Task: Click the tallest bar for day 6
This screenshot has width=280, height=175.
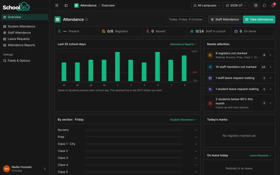Action: (158, 66)
